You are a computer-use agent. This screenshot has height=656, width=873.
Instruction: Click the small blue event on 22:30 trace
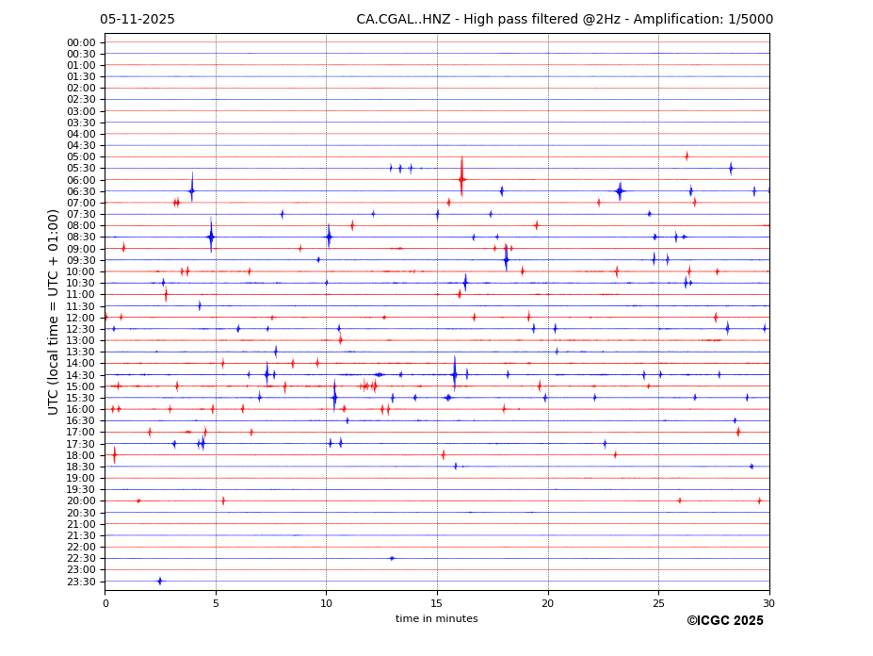[392, 558]
